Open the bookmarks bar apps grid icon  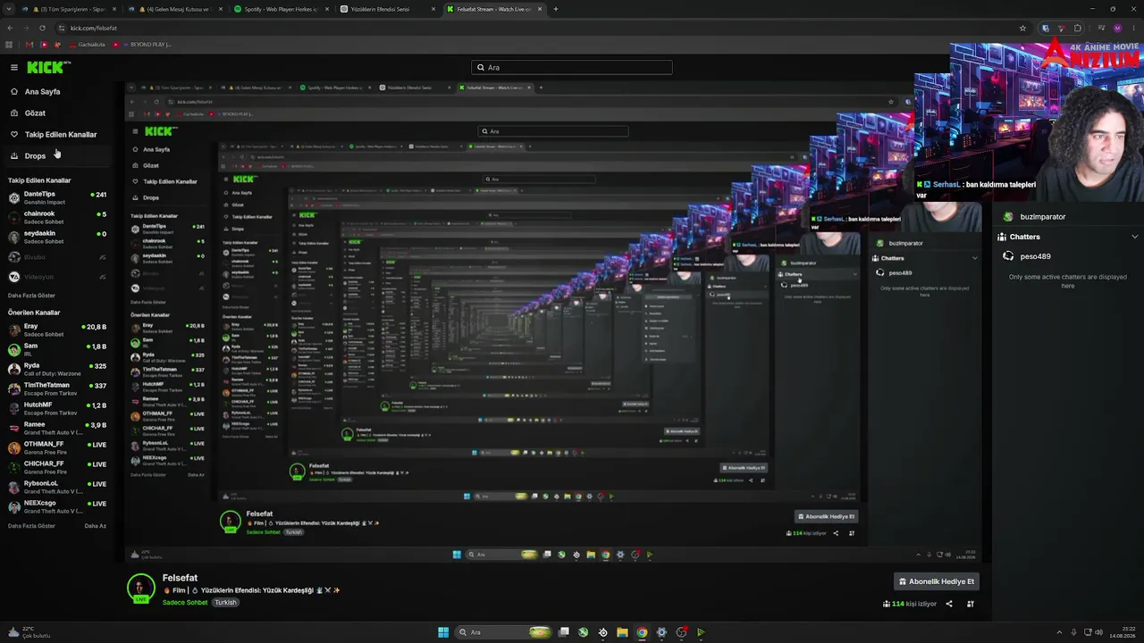tap(10, 44)
